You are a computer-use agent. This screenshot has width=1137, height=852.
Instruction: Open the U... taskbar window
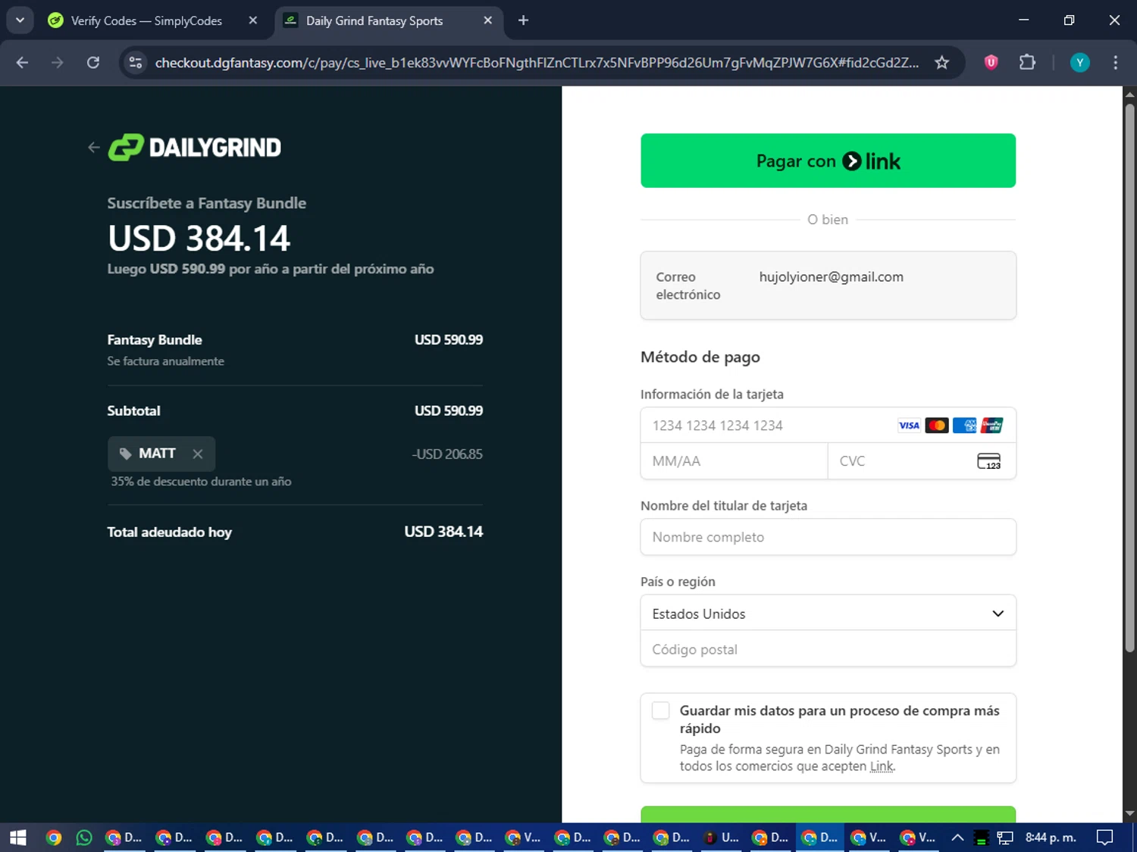(x=722, y=838)
